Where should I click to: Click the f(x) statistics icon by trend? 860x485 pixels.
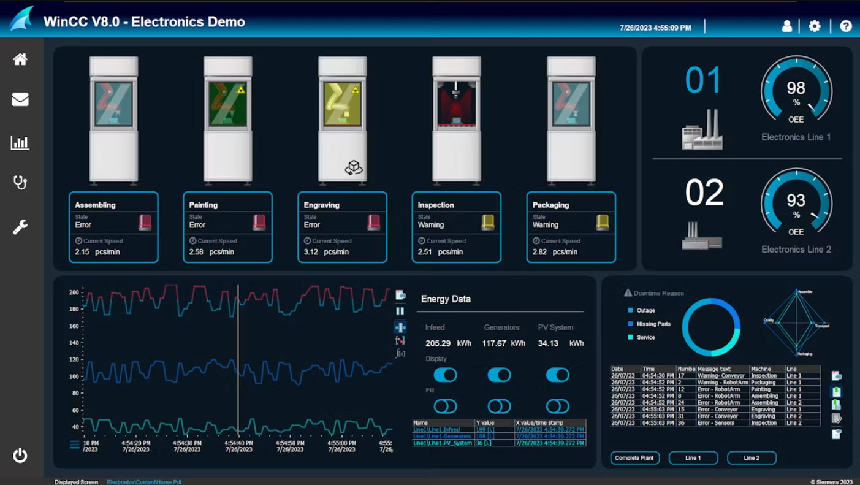coord(400,354)
